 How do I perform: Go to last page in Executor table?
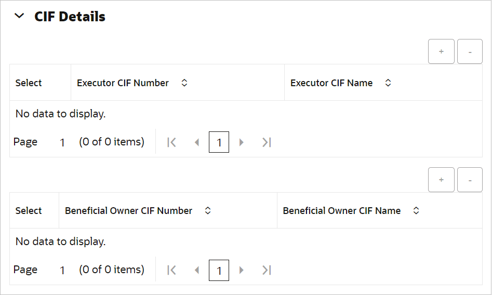pyautogui.click(x=267, y=142)
